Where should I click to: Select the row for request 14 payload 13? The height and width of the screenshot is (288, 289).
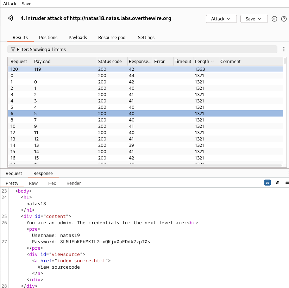pos(145,145)
